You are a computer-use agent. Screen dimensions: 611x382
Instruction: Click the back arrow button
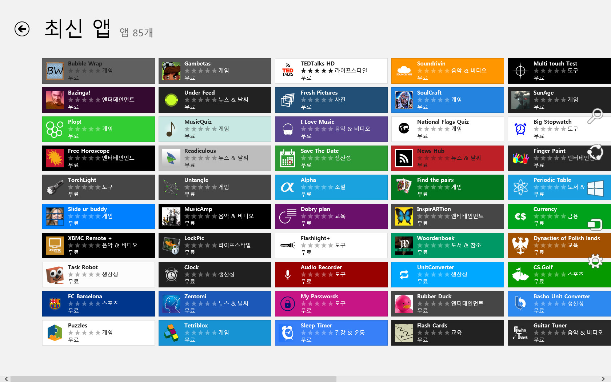(x=22, y=29)
